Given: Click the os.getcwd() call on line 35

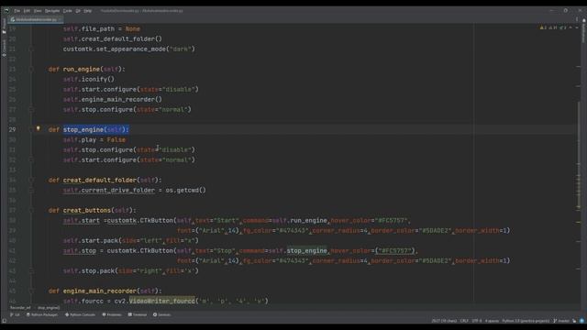Looking at the screenshot, I should (185, 190).
